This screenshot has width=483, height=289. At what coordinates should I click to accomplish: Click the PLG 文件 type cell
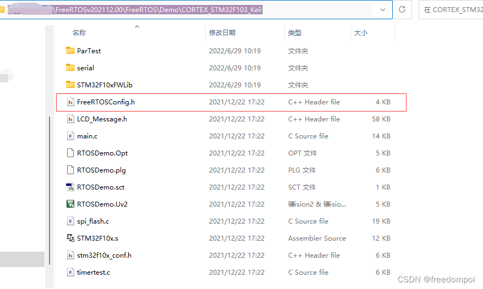coord(302,170)
